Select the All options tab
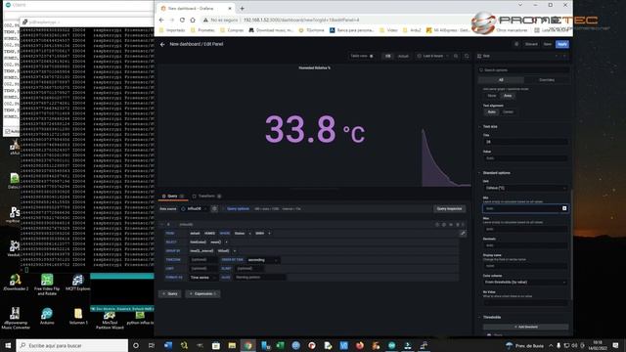This screenshot has height=352, width=626. coord(501,80)
